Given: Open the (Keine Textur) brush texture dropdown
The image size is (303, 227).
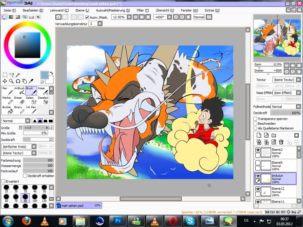Looking at the screenshot, I should tap(34, 153).
